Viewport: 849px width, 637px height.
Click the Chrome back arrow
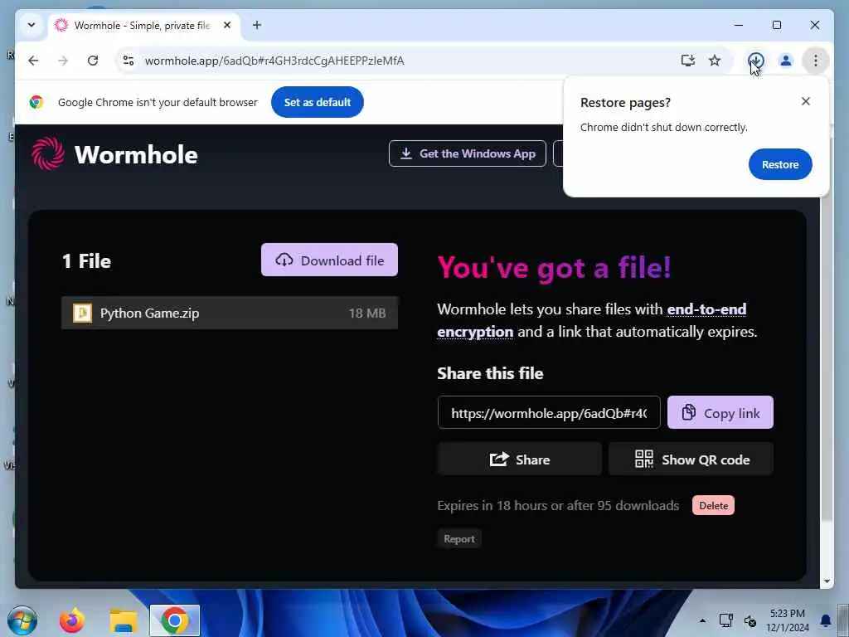coord(33,61)
